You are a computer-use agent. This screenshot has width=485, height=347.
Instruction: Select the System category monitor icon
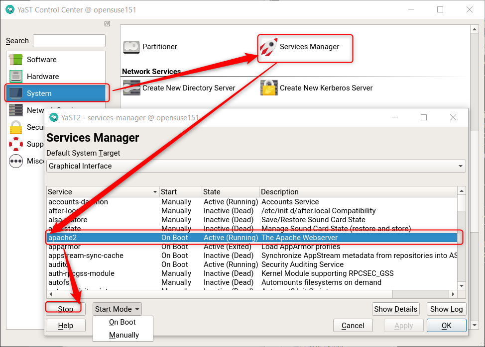point(16,93)
